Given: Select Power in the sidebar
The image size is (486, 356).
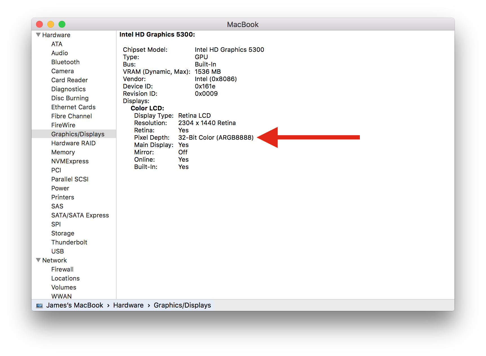Looking at the screenshot, I should point(60,188).
